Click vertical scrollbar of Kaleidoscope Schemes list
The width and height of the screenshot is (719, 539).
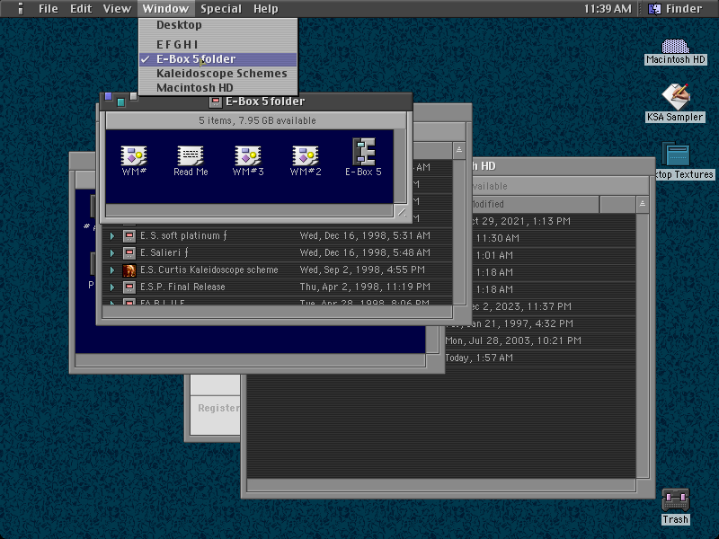[x=459, y=232]
